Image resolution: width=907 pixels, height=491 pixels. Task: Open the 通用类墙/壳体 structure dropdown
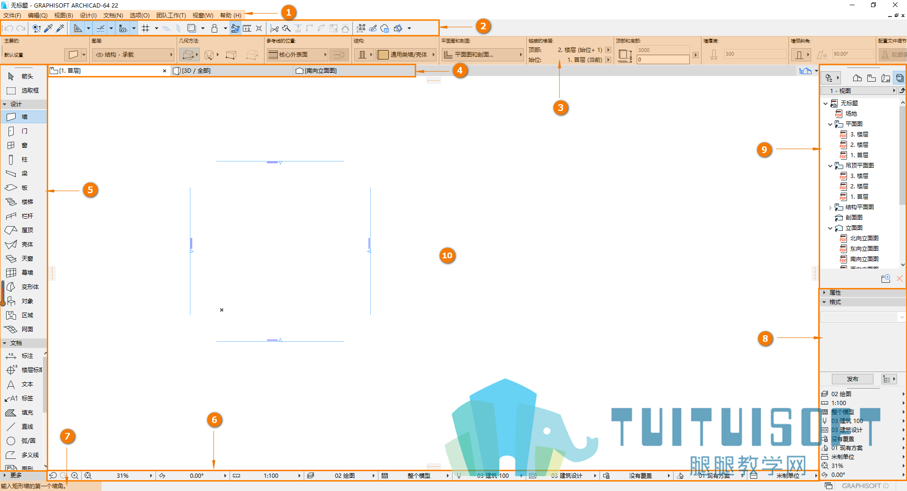click(x=406, y=55)
